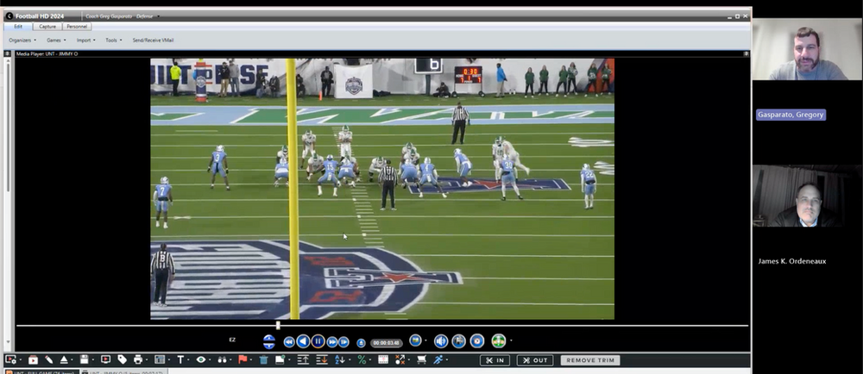The height and width of the screenshot is (374, 863).
Task: Expand the Coach Greg Gasparato Defense dropdown
Action: [158, 16]
